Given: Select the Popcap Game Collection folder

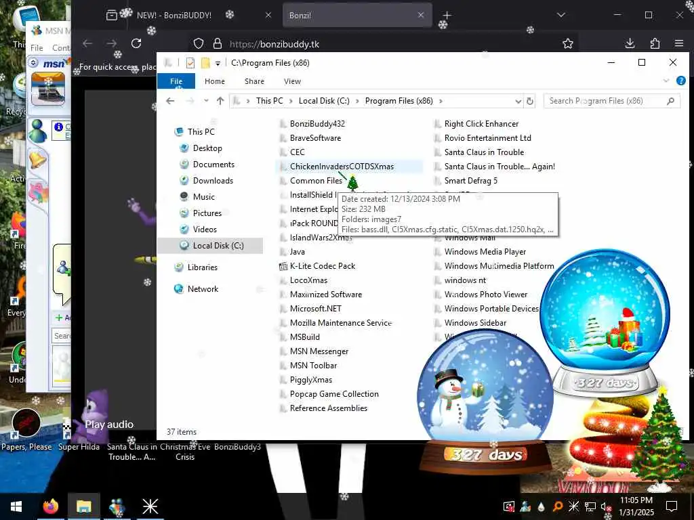Looking at the screenshot, I should (334, 394).
